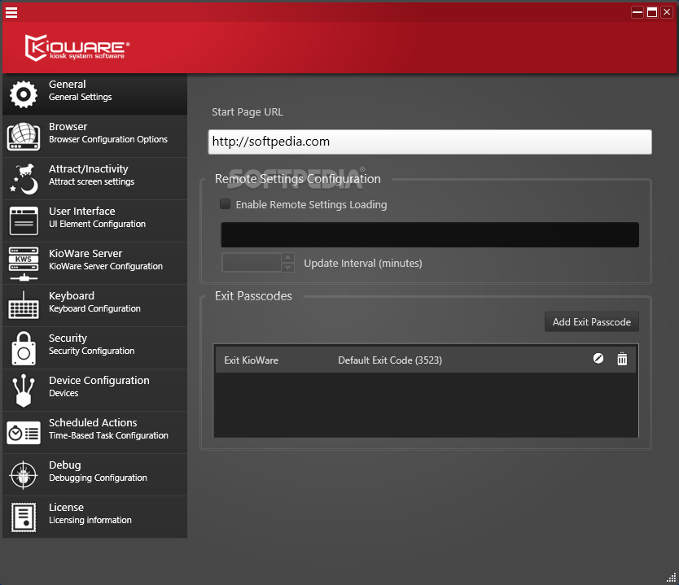This screenshot has height=585, width=679.
Task: Select User Interface element configuration
Action: pyautogui.click(x=94, y=220)
